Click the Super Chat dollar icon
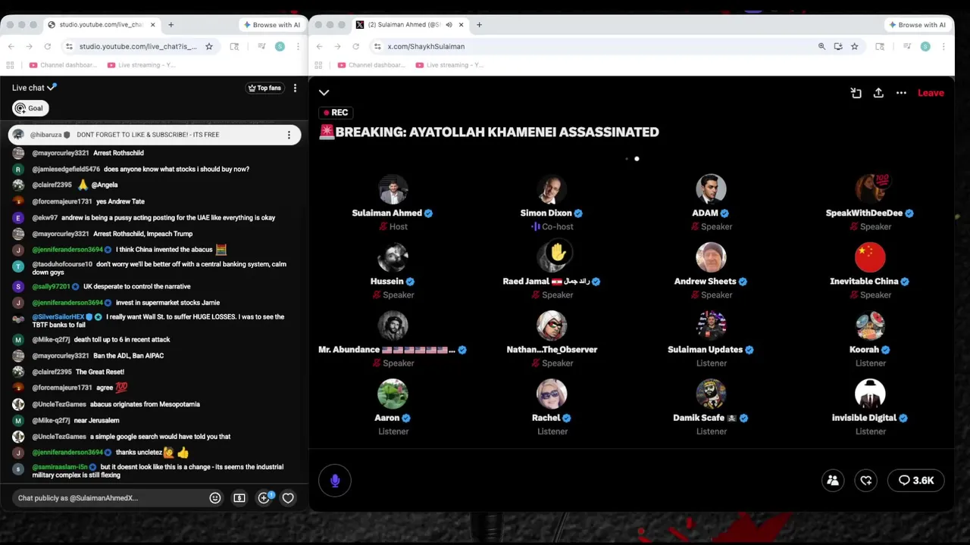 [x=239, y=498]
